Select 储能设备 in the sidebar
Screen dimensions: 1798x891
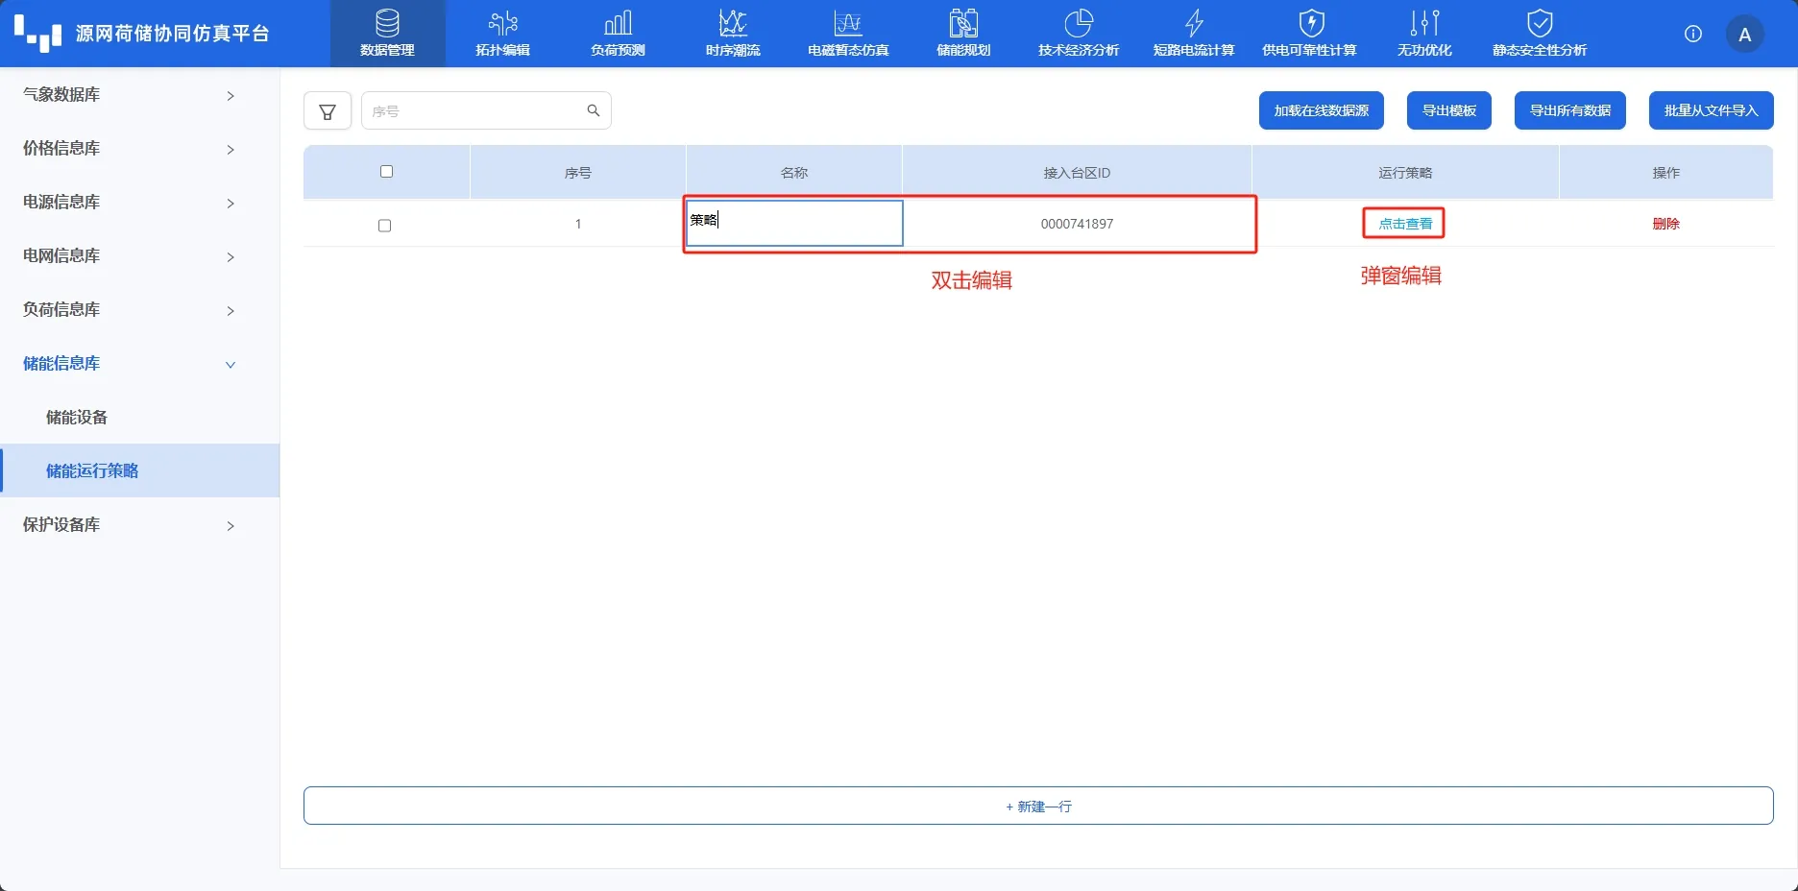point(77,418)
